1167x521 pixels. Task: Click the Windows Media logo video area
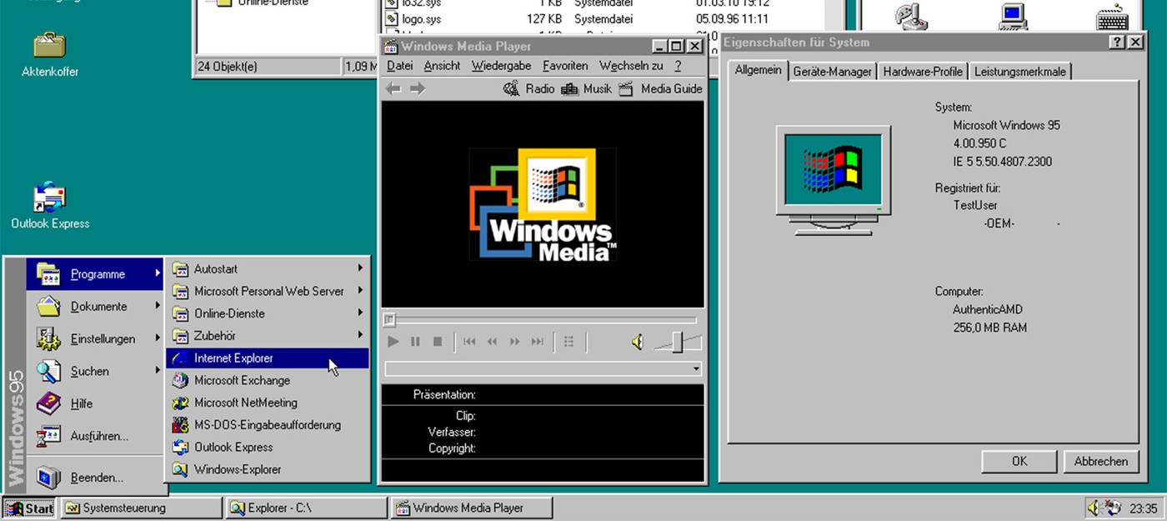543,204
